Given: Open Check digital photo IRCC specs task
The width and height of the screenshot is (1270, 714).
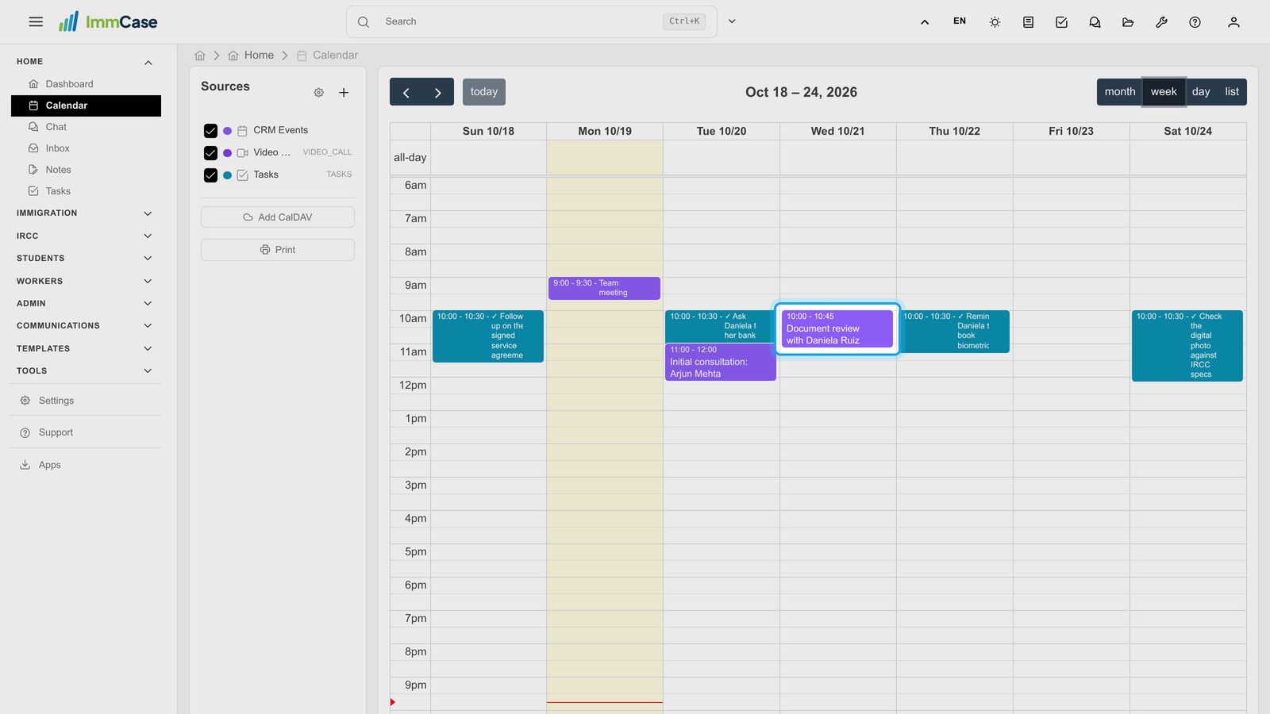Looking at the screenshot, I should point(1187,346).
